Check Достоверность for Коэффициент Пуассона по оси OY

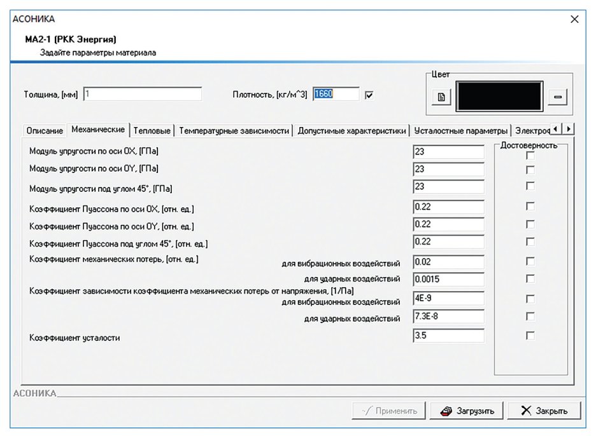point(530,224)
